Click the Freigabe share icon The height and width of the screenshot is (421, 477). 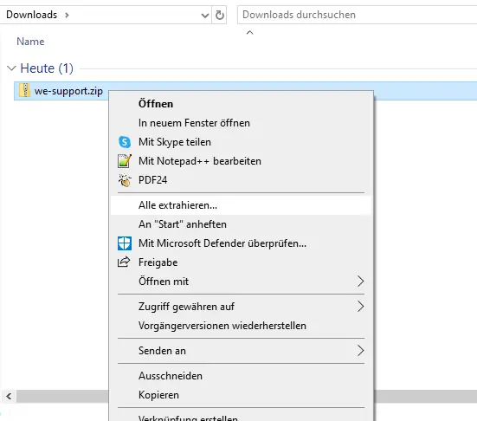[x=124, y=262]
